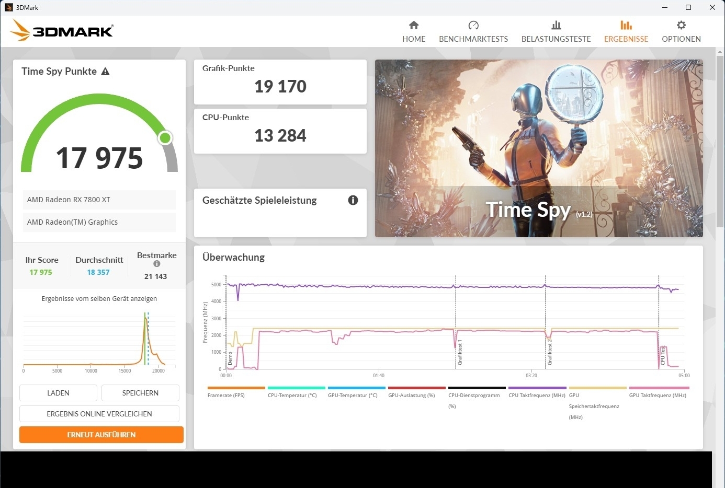
Task: Open the OPTIONEN tab
Action: click(681, 32)
